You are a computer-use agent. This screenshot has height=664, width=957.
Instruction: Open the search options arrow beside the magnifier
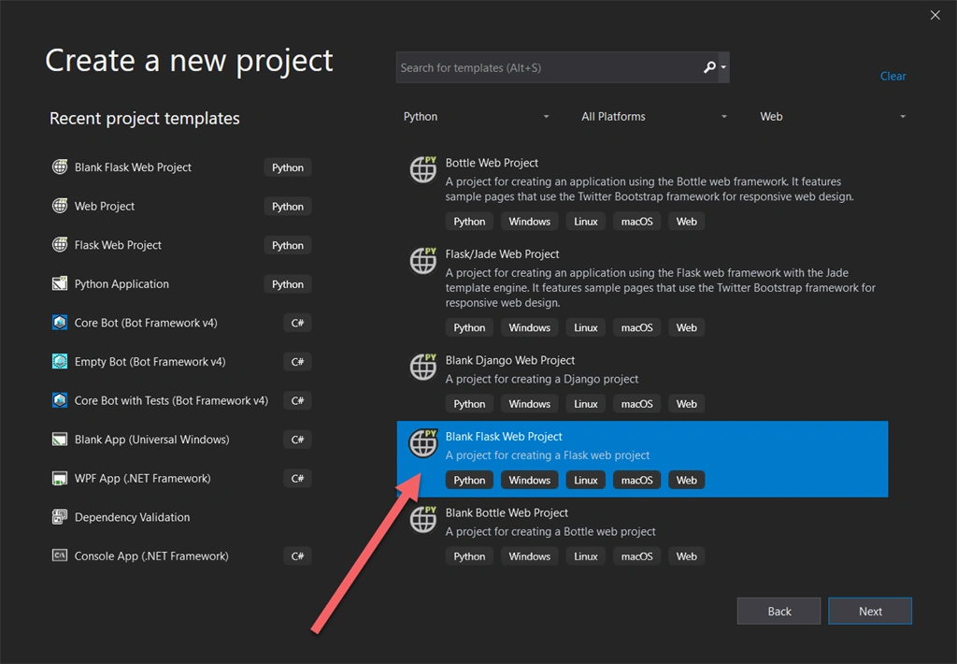click(x=723, y=67)
